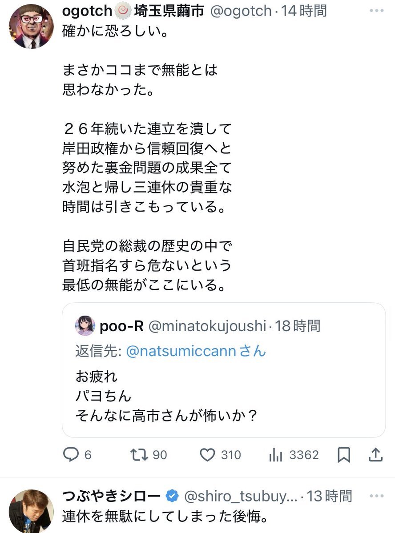This screenshot has width=395, height=533.
Task: Open つぶやきシロー profile picture
Action: point(31,510)
